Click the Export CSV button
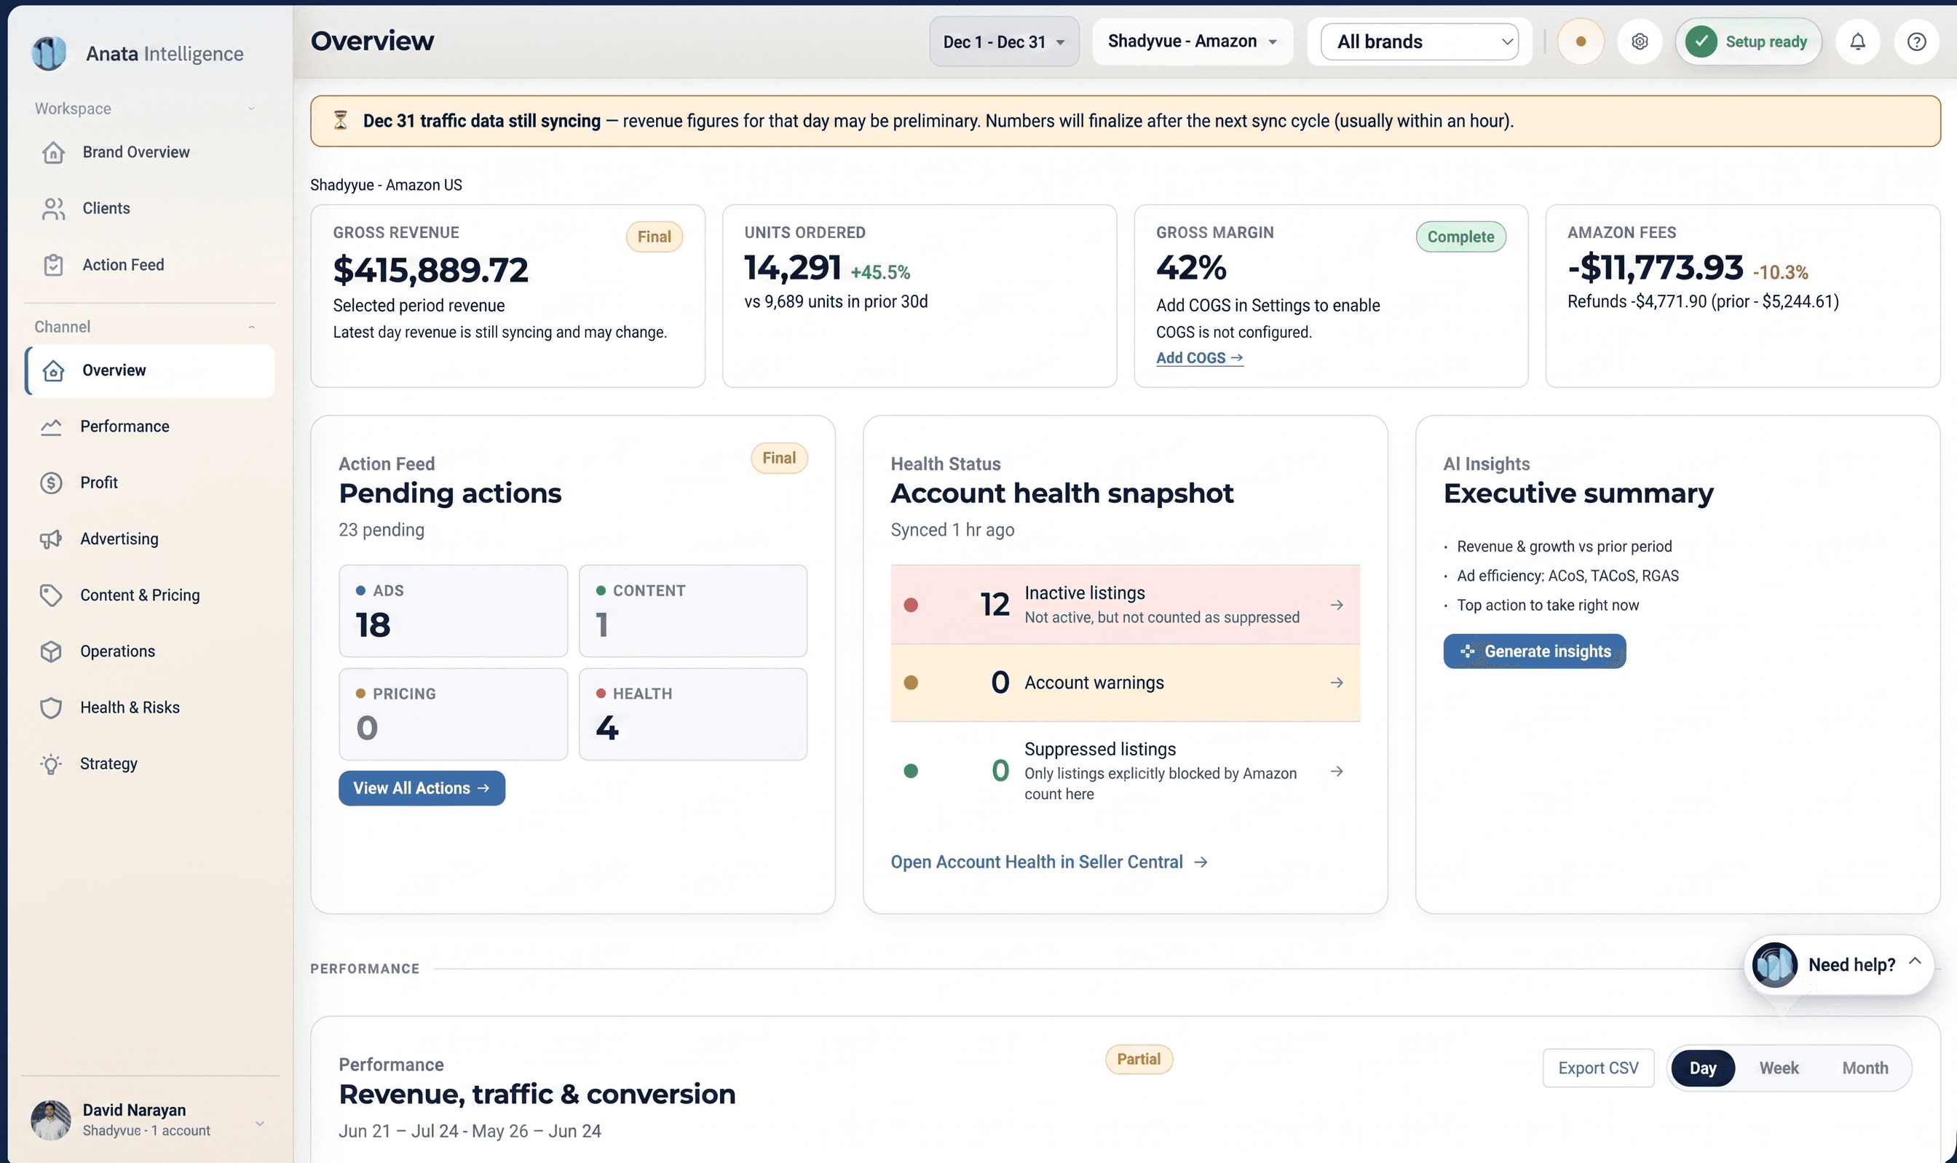The height and width of the screenshot is (1163, 1957). click(x=1598, y=1068)
